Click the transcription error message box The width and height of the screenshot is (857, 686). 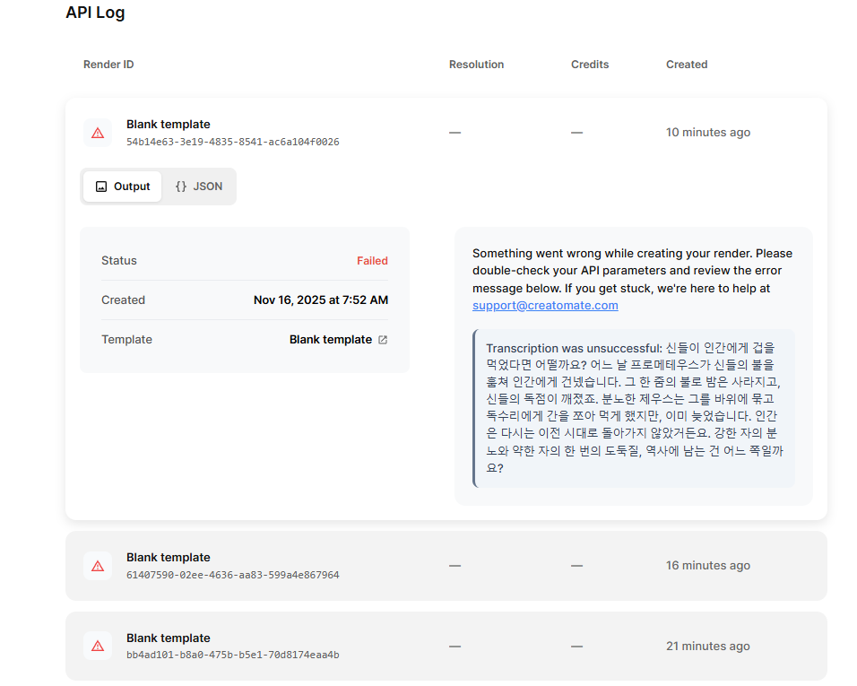coord(634,408)
